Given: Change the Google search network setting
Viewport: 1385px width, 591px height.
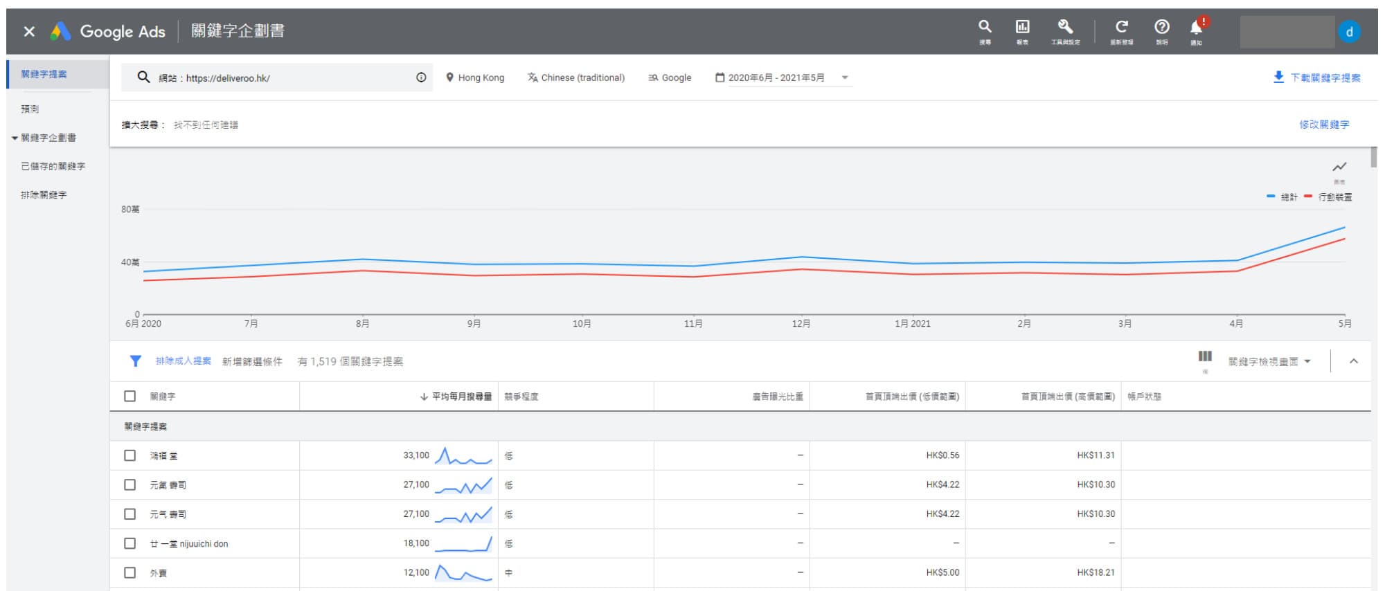Looking at the screenshot, I should click(670, 78).
